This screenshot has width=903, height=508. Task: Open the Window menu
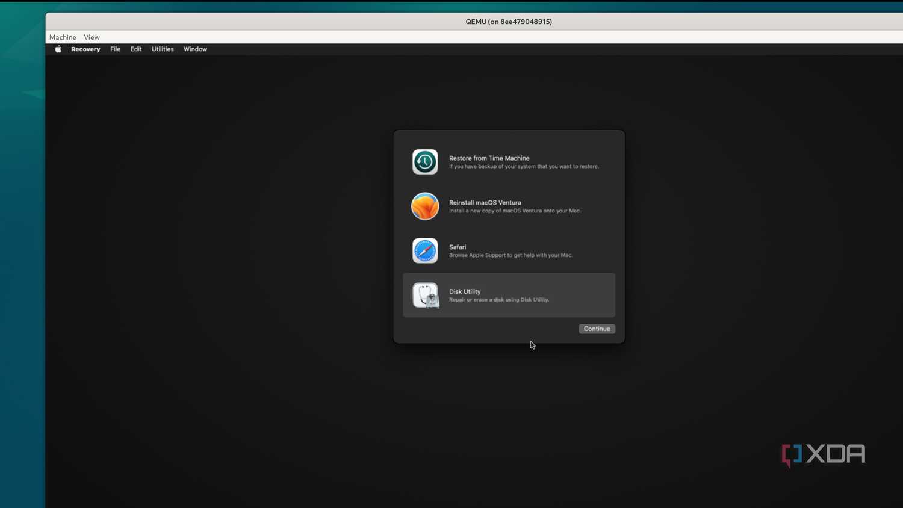[195, 49]
